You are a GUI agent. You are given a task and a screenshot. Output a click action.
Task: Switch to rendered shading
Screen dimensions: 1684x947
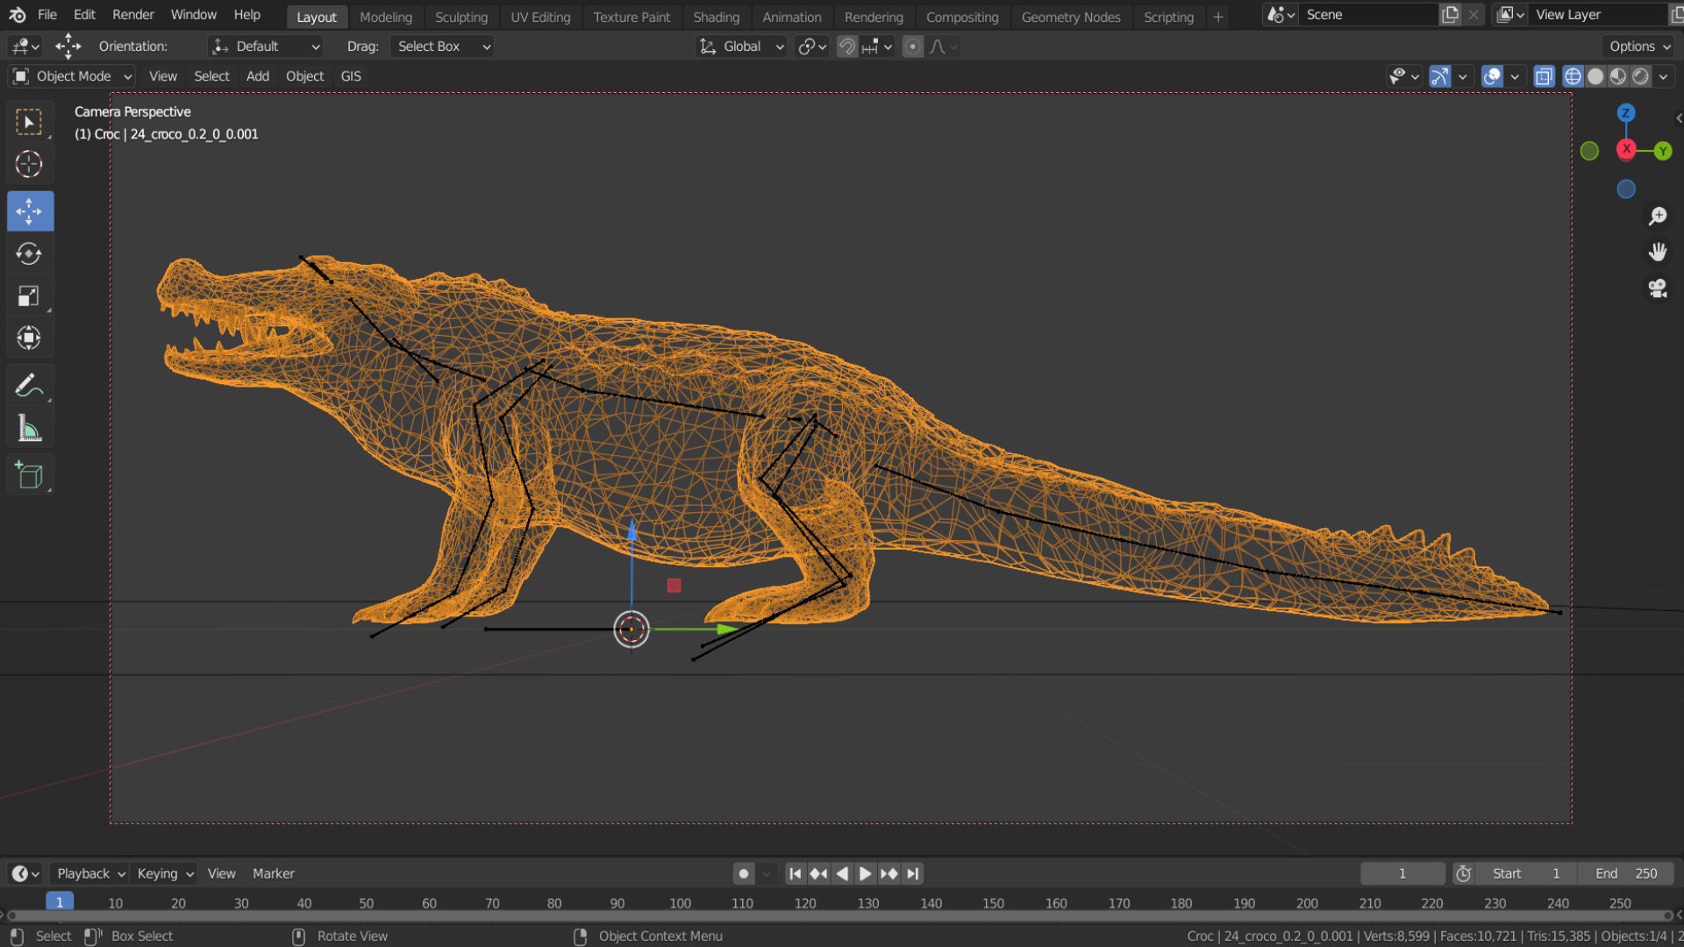click(x=1641, y=76)
